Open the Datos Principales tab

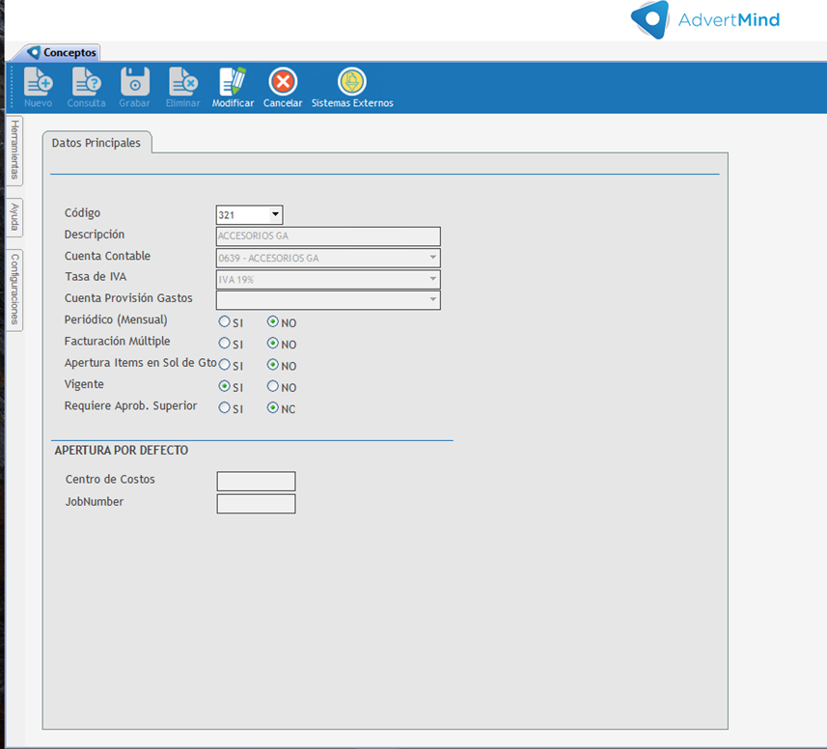(96, 143)
